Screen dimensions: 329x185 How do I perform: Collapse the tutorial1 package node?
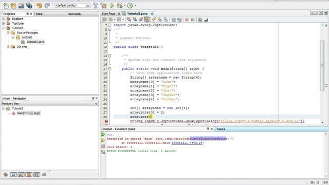pos(13,38)
